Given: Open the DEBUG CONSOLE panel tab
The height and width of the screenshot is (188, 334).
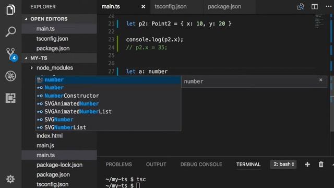Looking at the screenshot, I should (201, 164).
